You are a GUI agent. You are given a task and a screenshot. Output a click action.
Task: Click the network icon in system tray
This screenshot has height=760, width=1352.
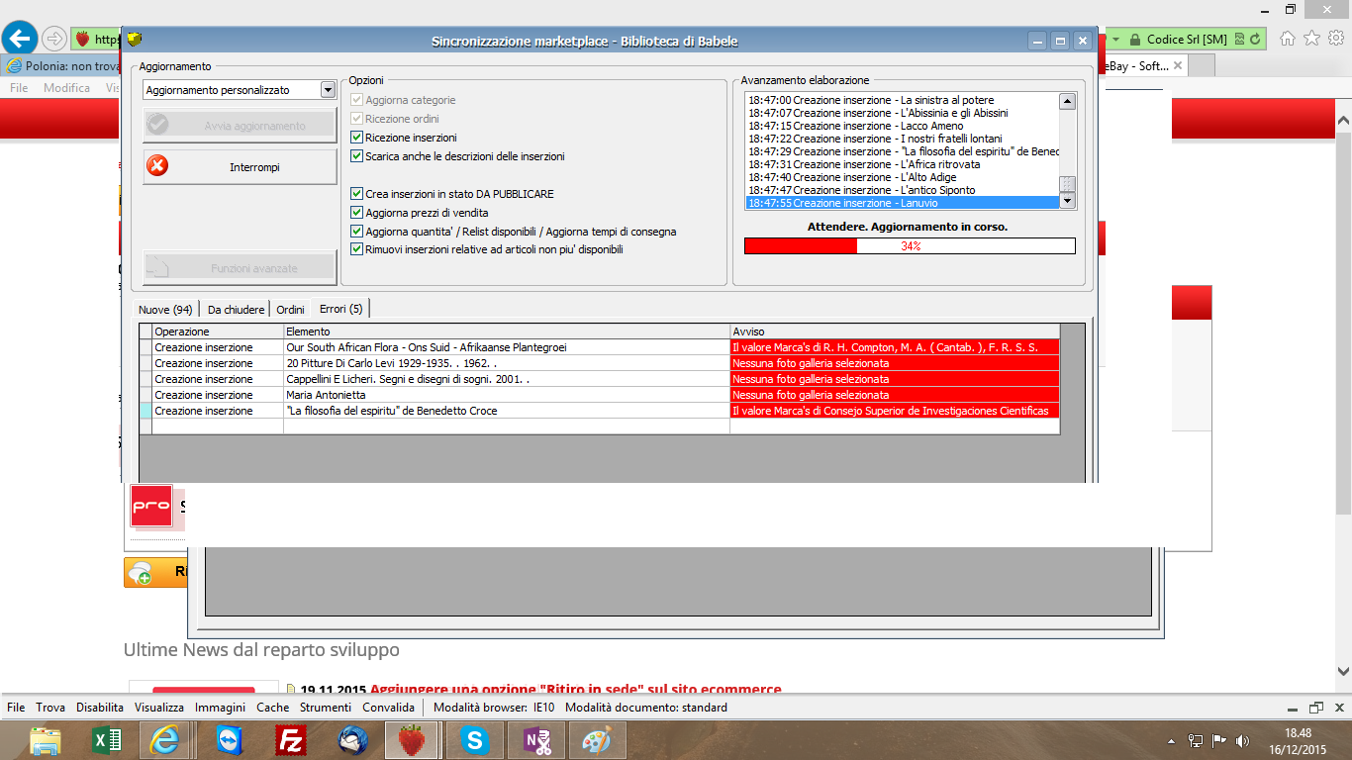(x=1196, y=740)
